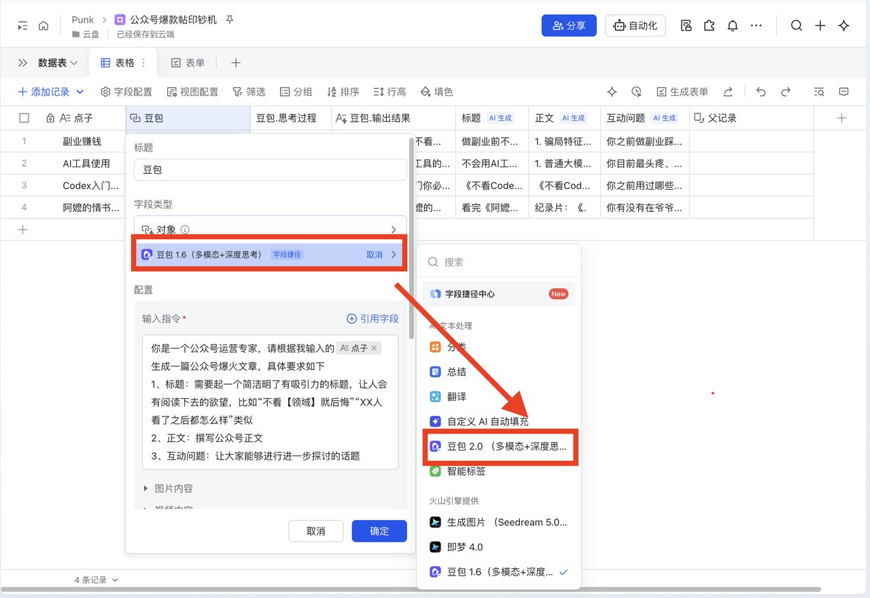The width and height of the screenshot is (870, 598).
Task: Open 行高 row height in toolbar
Action: coord(389,92)
